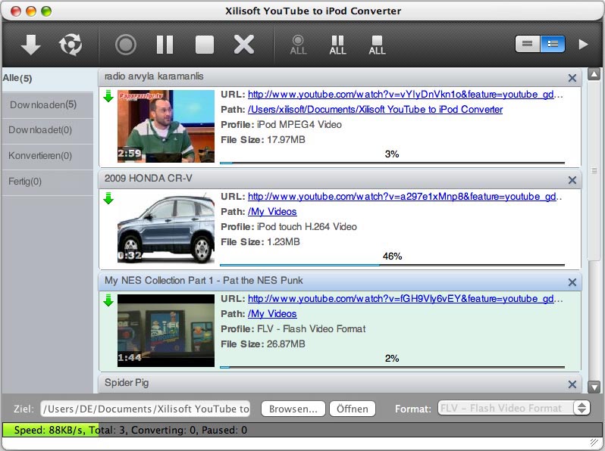Click the File Size 26.87MB text
The height and width of the screenshot is (451, 605).
(x=263, y=344)
